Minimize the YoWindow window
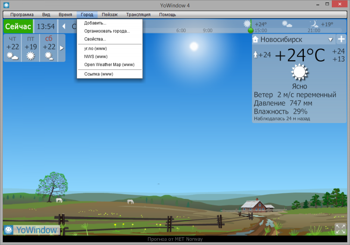 (318, 5)
